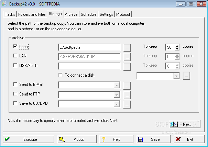The height and width of the screenshot is (147, 208).
Task: Minimize the Backup42 window
Action: pos(181,4)
